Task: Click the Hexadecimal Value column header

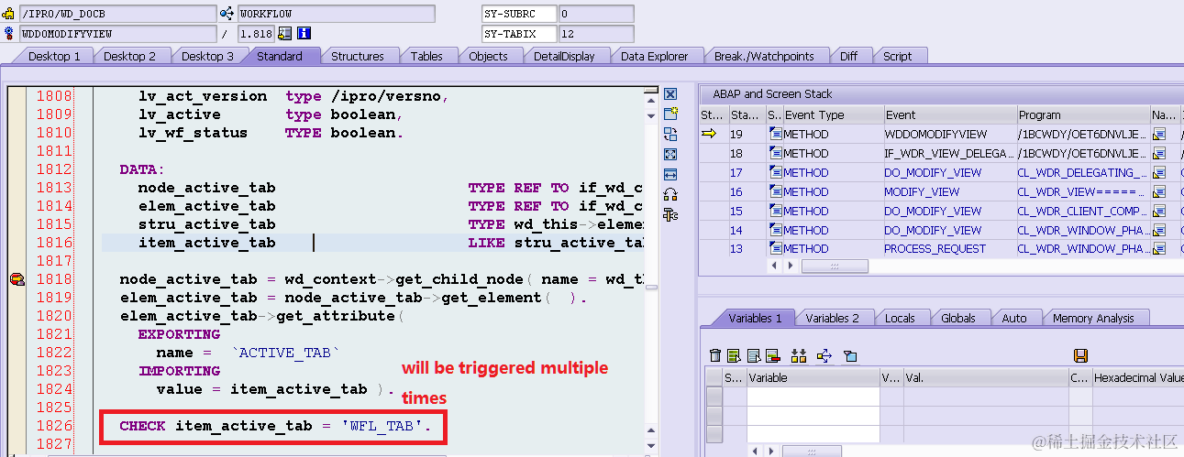Action: (x=1137, y=376)
